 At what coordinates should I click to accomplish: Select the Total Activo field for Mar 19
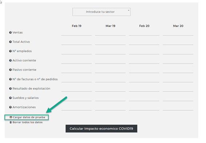click(110, 42)
